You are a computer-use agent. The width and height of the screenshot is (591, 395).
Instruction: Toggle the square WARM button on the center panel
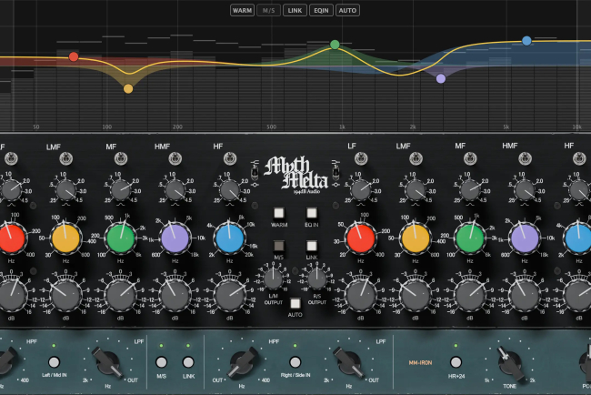pyautogui.click(x=279, y=213)
